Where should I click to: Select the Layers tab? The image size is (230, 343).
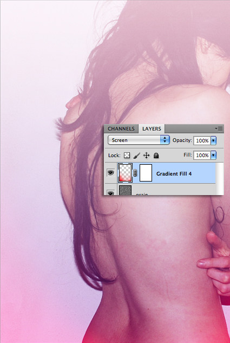(x=152, y=128)
